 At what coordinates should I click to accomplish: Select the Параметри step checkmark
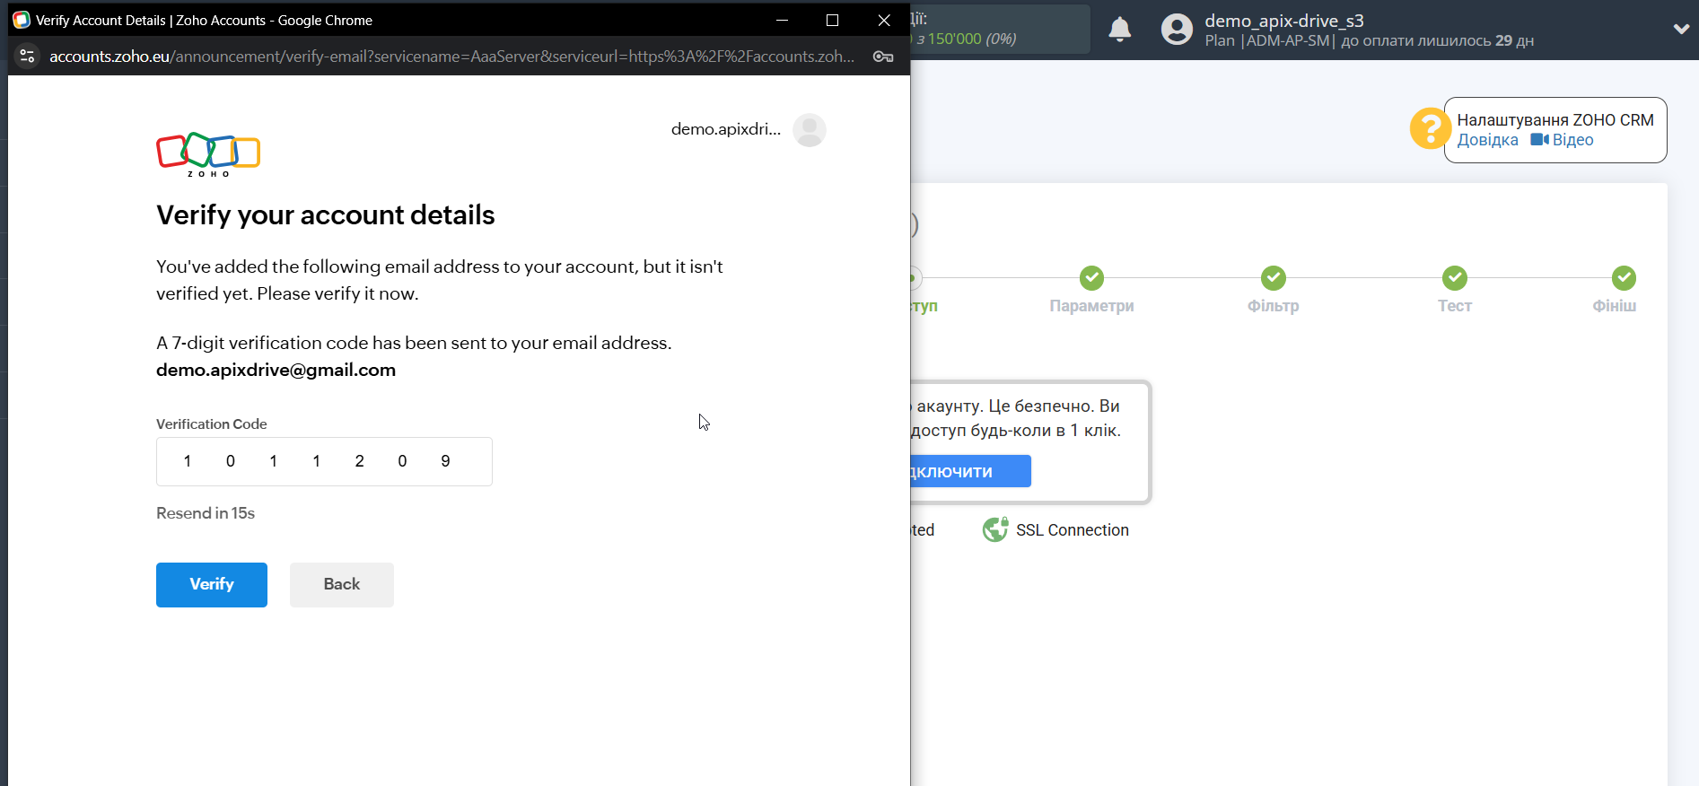click(1091, 278)
